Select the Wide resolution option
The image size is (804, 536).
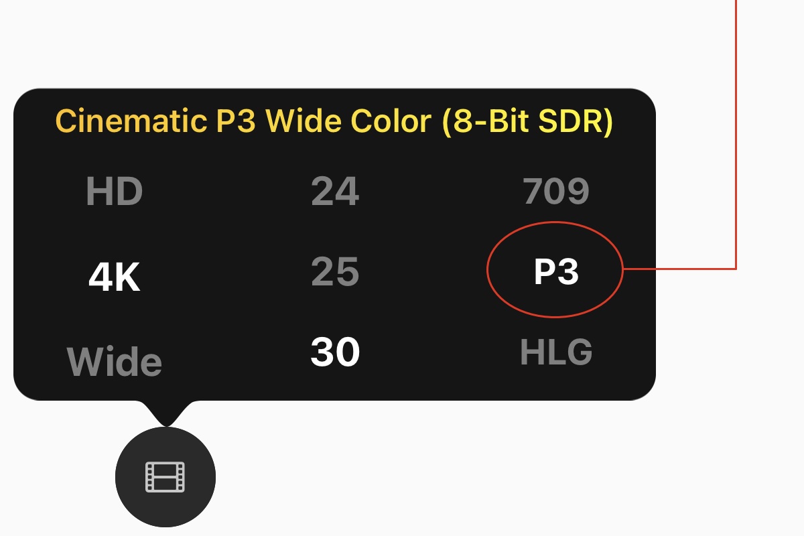pyautogui.click(x=115, y=362)
